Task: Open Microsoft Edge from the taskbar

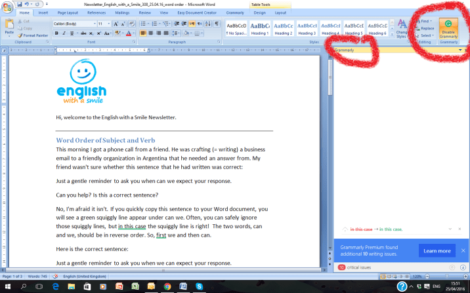Action: click(55, 286)
